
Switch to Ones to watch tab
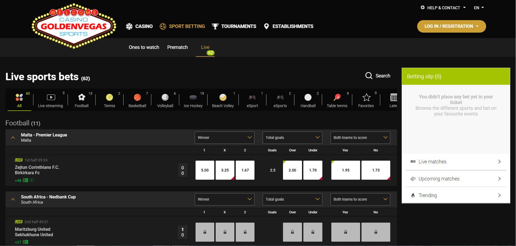144,47
